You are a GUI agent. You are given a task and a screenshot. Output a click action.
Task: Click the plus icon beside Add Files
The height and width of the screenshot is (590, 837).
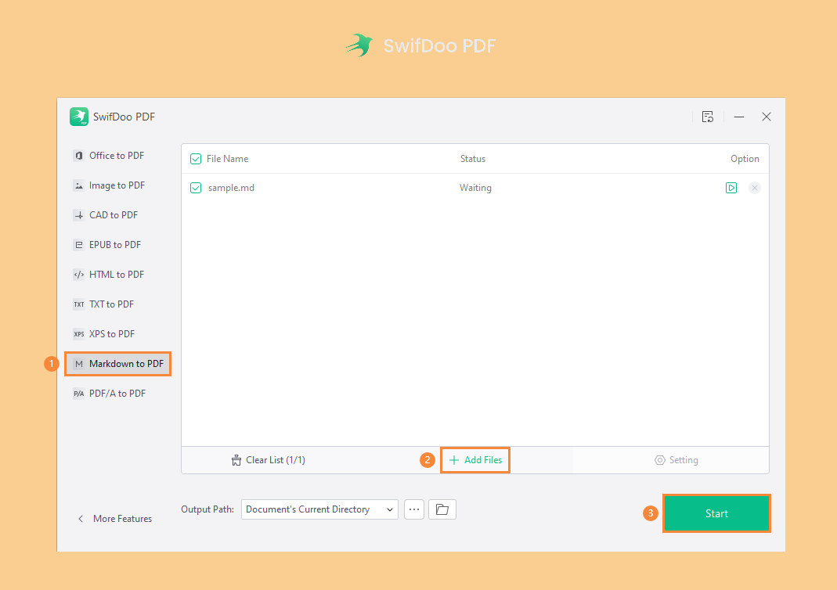(x=454, y=460)
